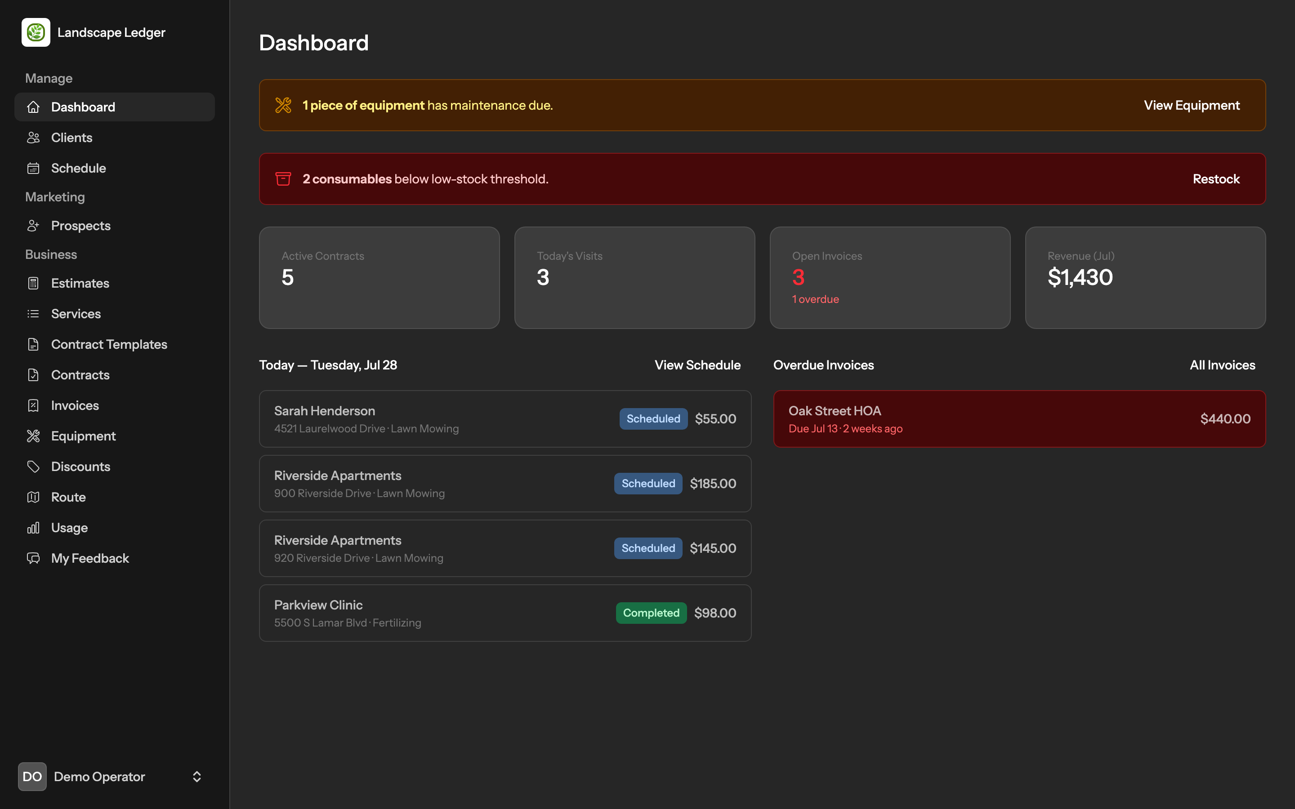Open My Feedback in the sidebar

click(x=115, y=558)
